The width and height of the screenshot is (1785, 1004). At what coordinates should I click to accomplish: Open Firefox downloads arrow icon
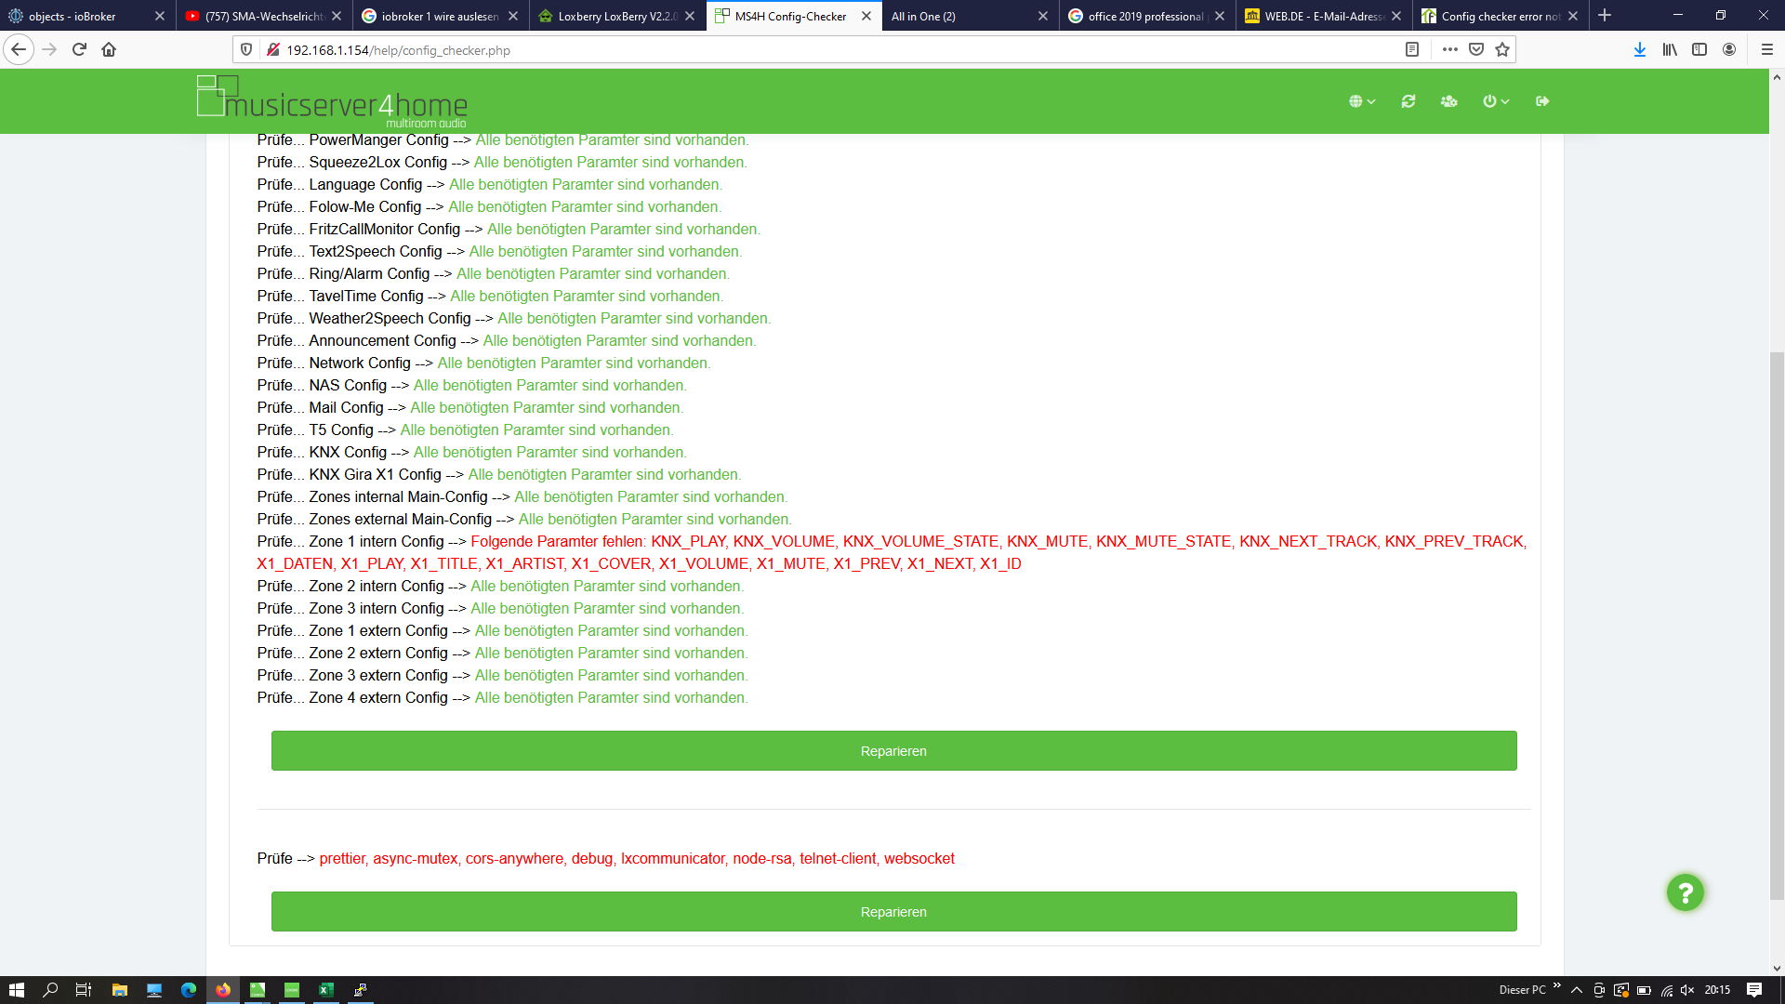(1639, 50)
